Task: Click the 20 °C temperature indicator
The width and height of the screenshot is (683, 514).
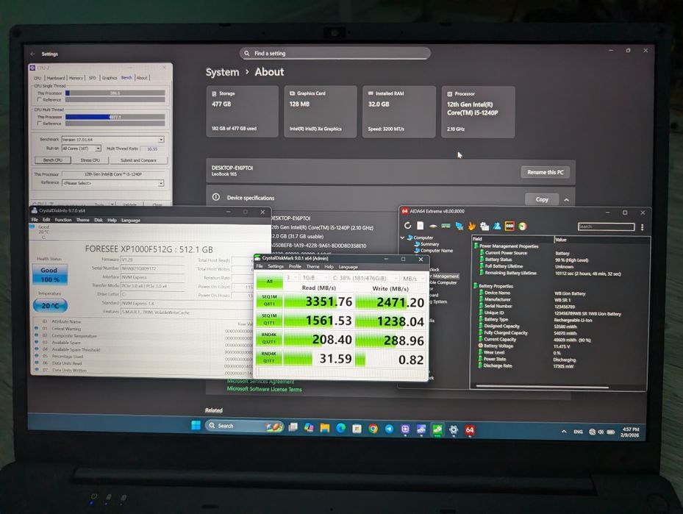Action: [50, 306]
